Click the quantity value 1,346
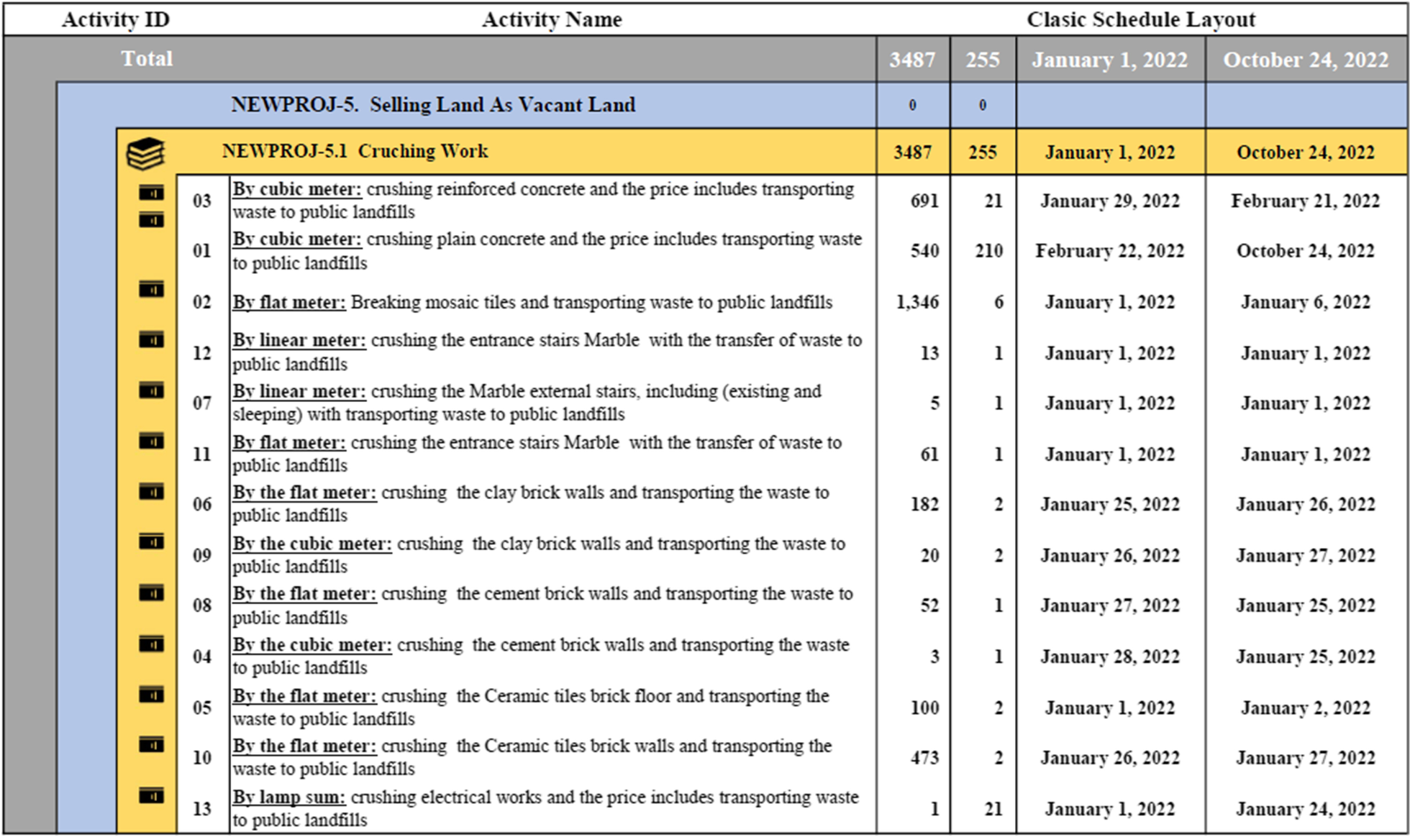Screen dimensions: 1410x837 (917, 302)
